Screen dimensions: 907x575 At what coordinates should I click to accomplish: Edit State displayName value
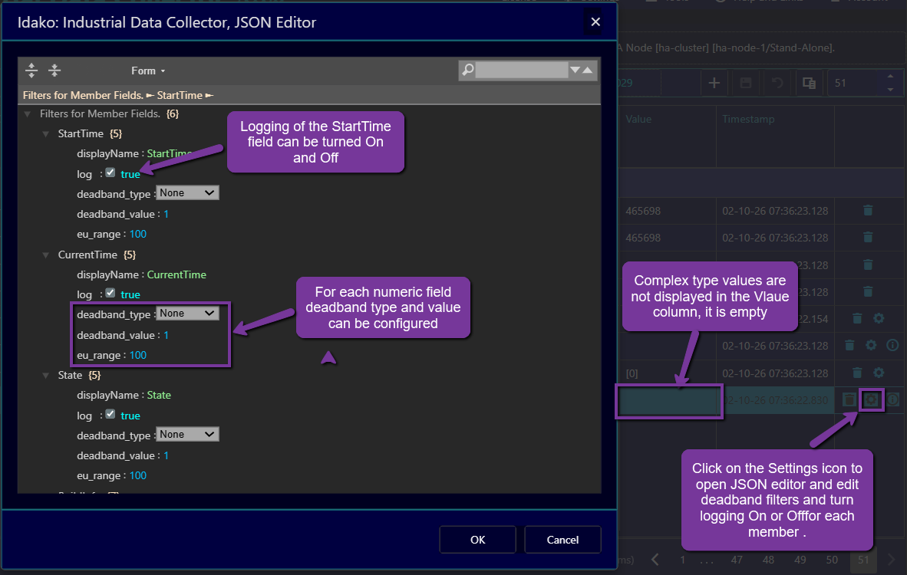(159, 396)
